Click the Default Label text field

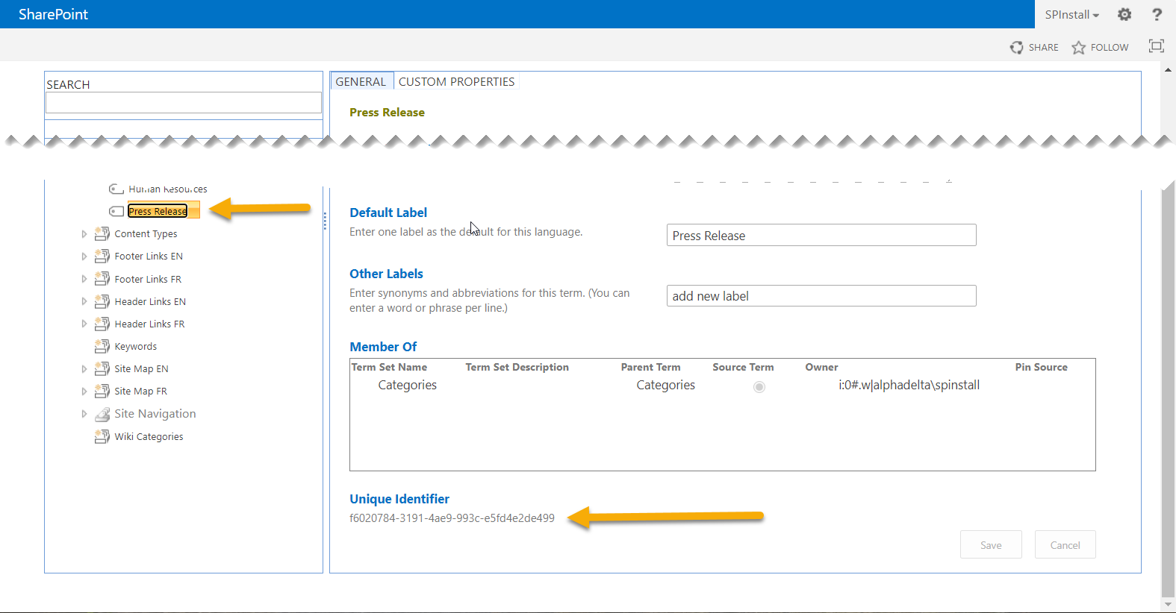(821, 236)
